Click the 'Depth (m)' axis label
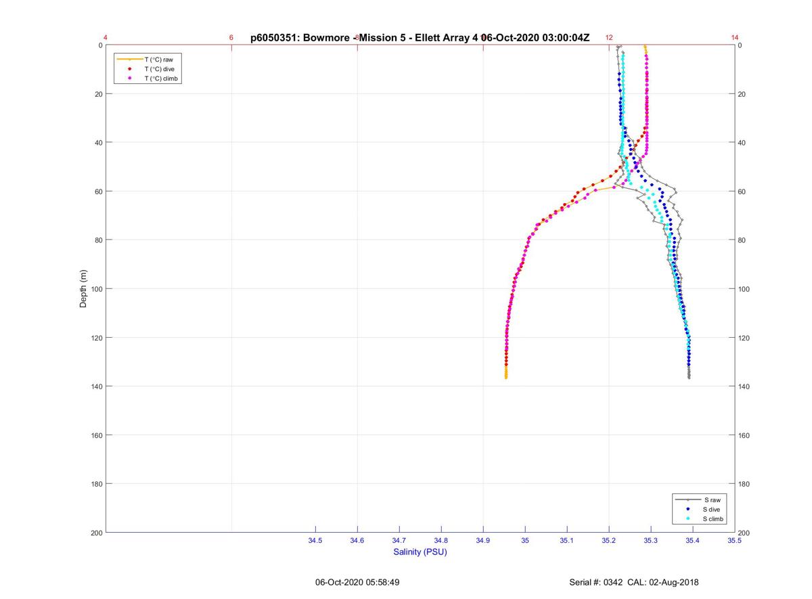The image size is (812, 599). [83, 289]
